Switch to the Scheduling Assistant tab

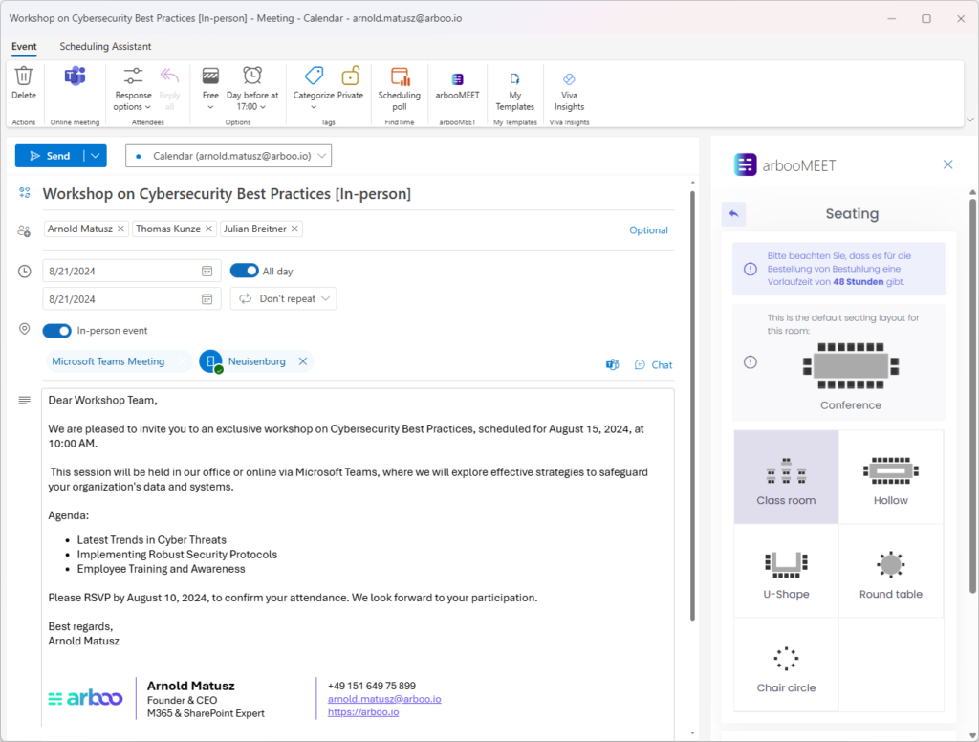click(105, 46)
